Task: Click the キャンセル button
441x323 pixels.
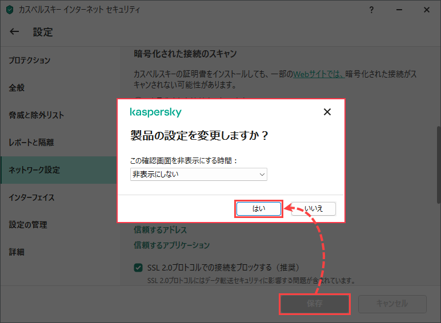Action: [x=392, y=304]
